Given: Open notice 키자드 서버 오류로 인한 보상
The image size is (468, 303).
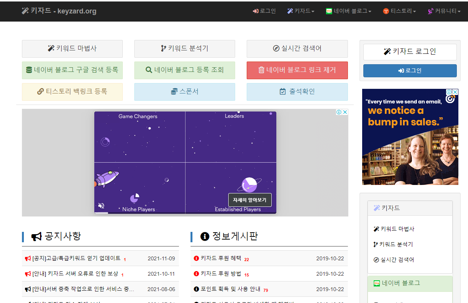Looking at the screenshot, I should [75, 274].
